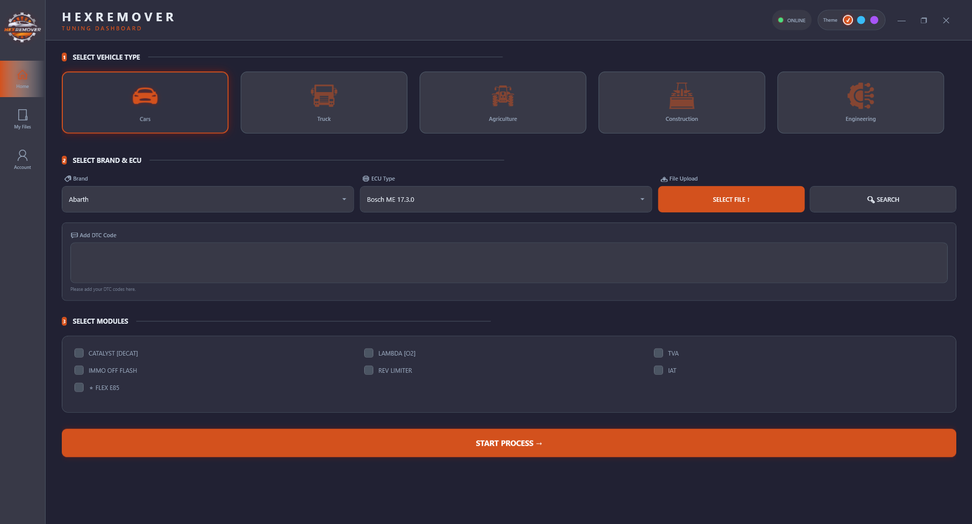Image resolution: width=972 pixels, height=524 pixels.
Task: Enable the REV LIMITER checkbox
Action: tap(369, 370)
